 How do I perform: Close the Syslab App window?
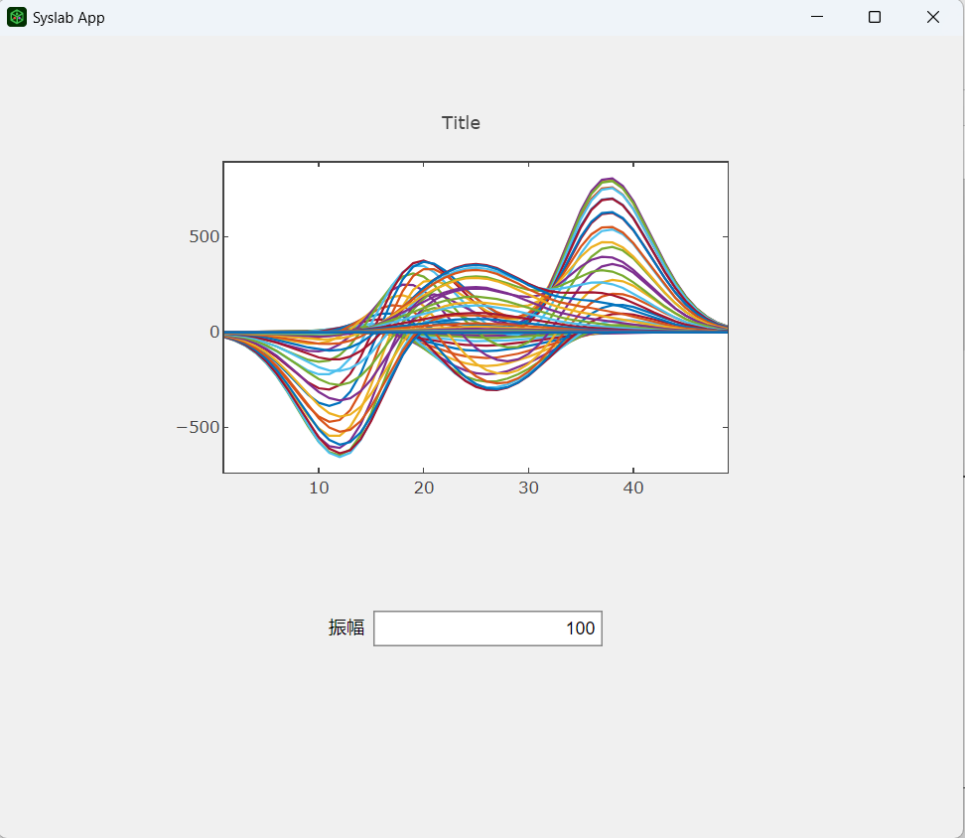coord(932,17)
